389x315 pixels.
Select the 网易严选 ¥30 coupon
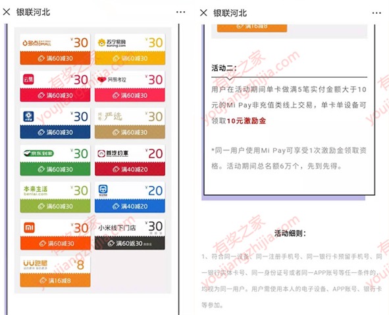(x=130, y=123)
